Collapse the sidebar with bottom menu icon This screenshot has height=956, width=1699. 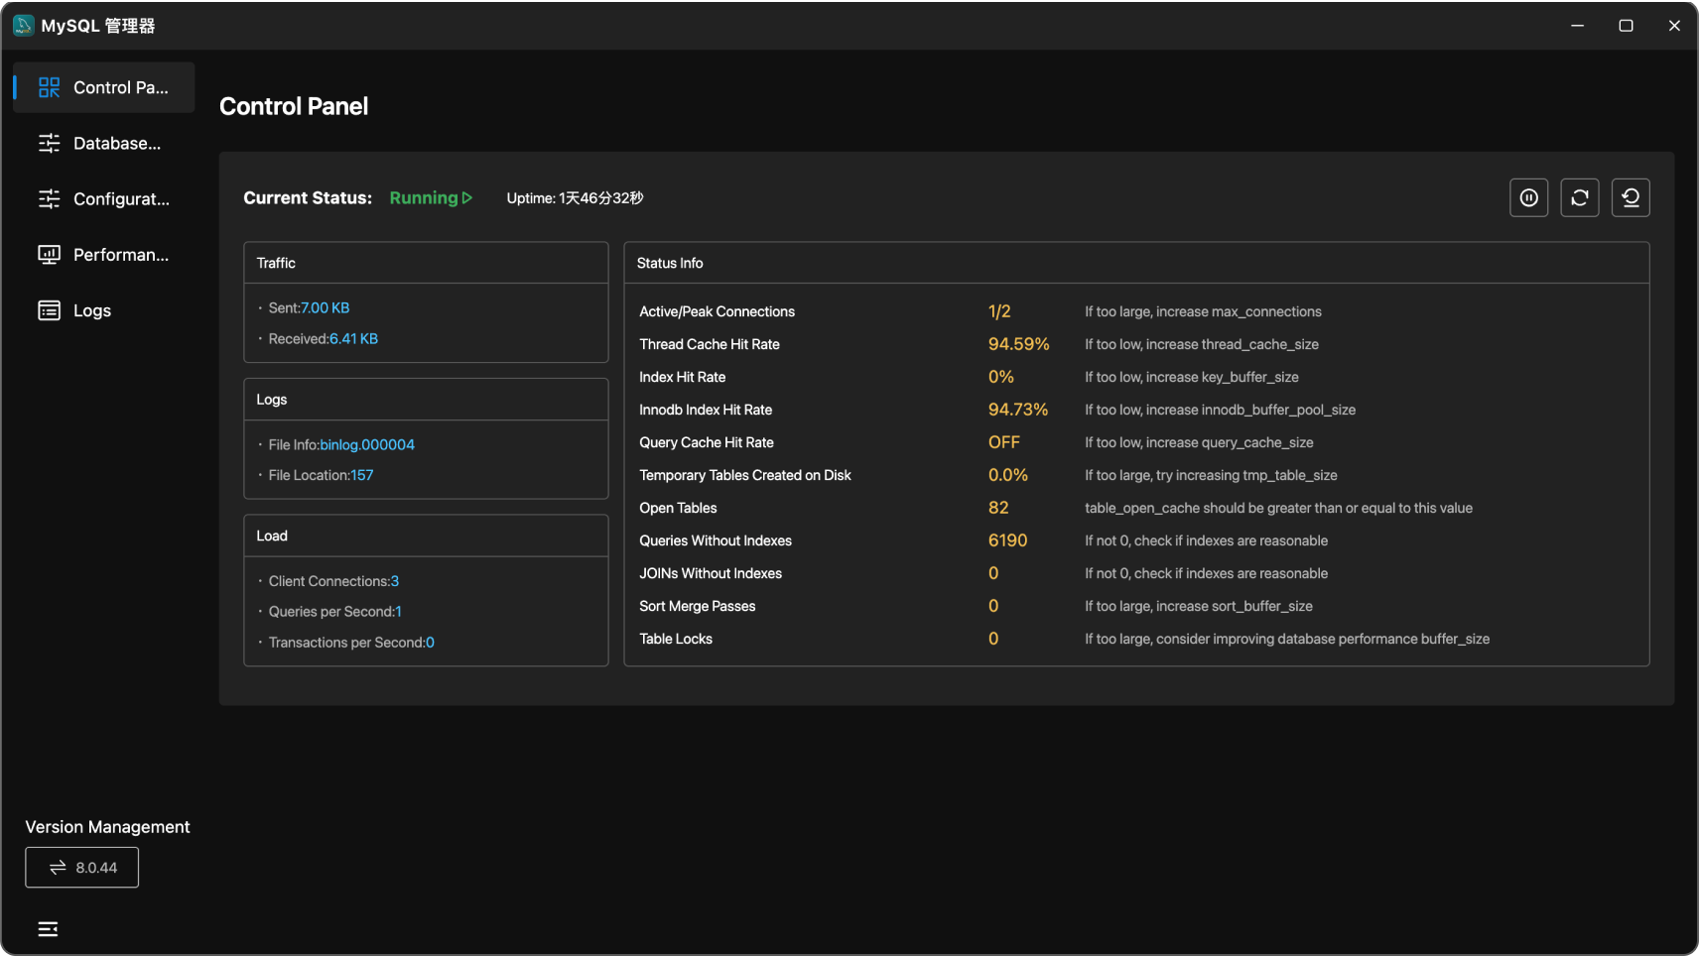[48, 929]
